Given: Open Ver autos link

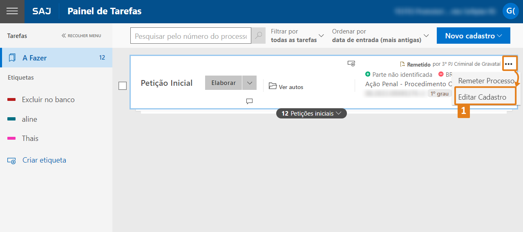Looking at the screenshot, I should pos(286,87).
